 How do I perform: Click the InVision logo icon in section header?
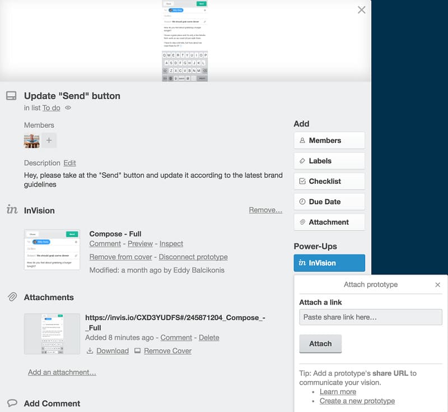tap(12, 209)
